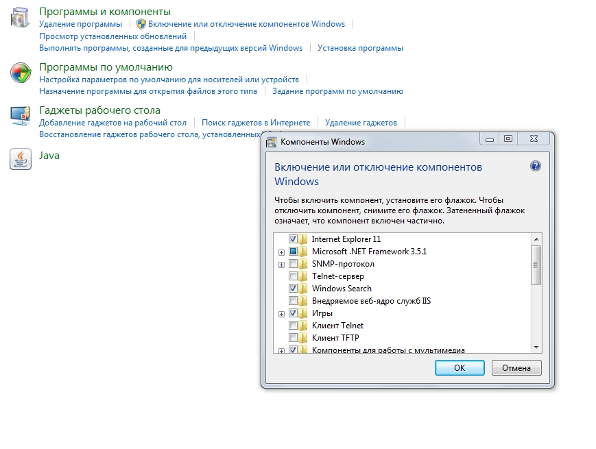Click the folder icon next to SNMP-протокол
The image size is (596, 449).
(303, 264)
